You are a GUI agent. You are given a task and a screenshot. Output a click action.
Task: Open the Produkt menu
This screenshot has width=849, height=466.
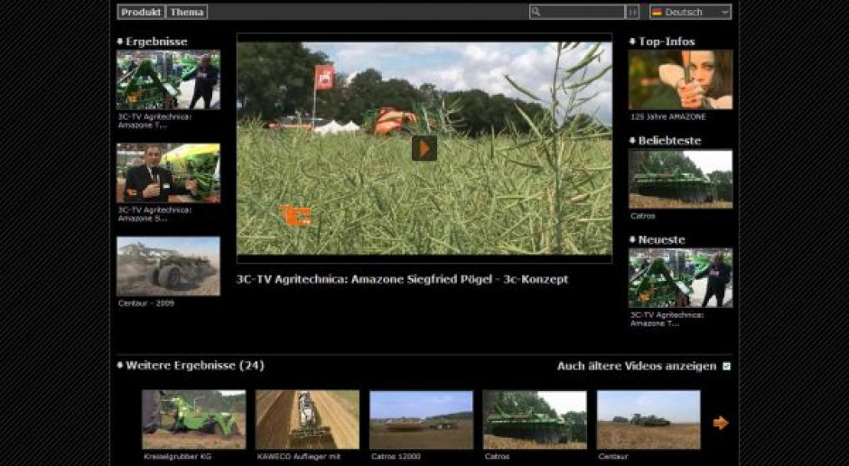[141, 12]
